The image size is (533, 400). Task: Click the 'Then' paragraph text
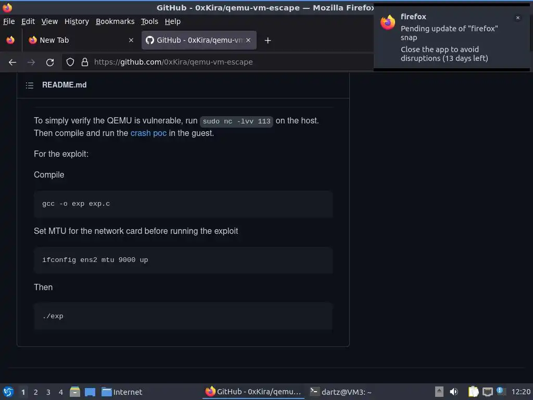tap(43, 287)
